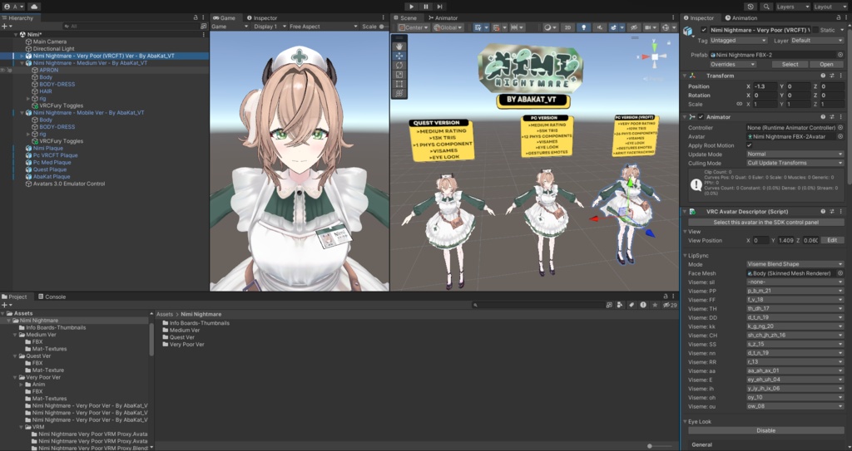Select the Transform tool in Scene view

(399, 93)
